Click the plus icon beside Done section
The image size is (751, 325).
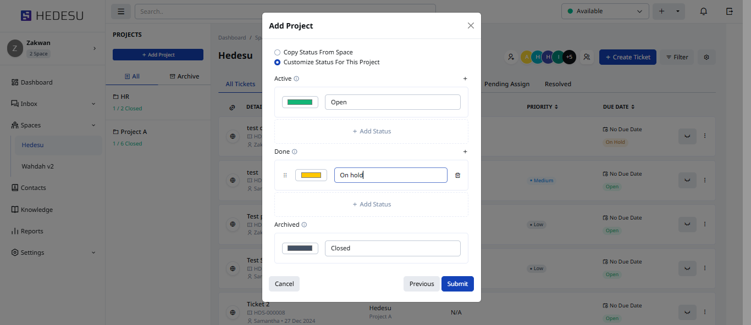point(465,152)
